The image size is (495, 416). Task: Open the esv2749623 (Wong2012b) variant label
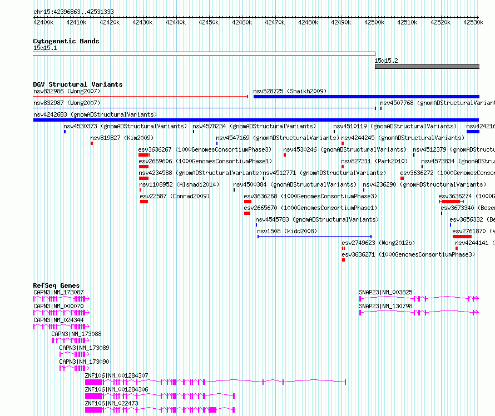click(378, 243)
